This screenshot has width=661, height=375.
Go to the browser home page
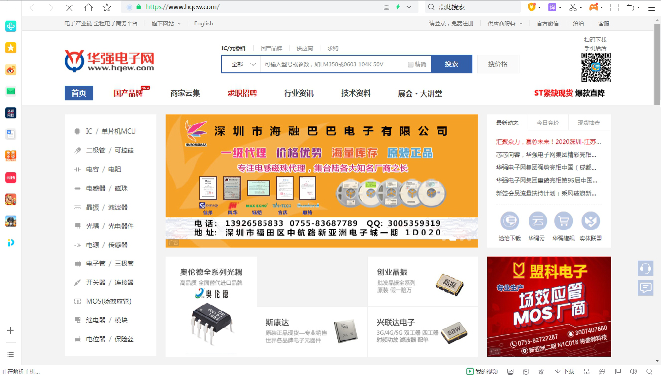(88, 8)
